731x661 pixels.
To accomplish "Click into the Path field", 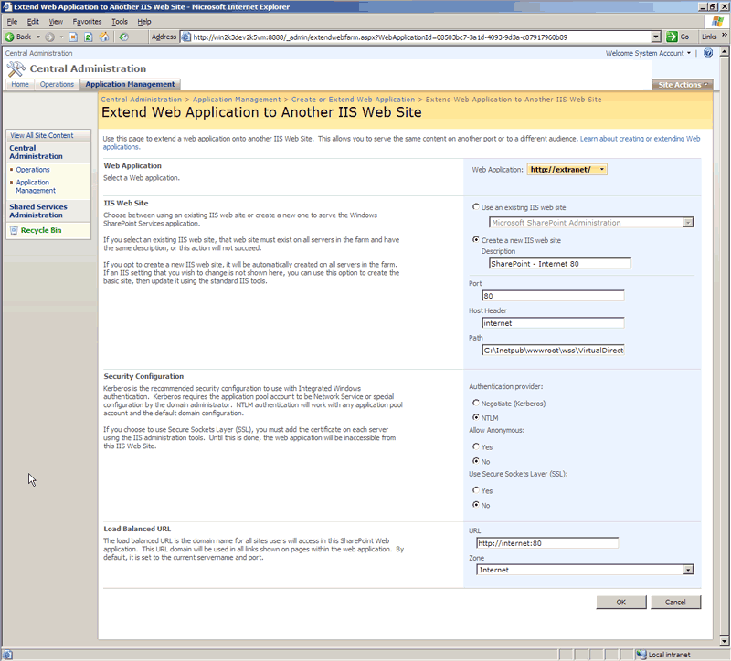I will pos(553,351).
